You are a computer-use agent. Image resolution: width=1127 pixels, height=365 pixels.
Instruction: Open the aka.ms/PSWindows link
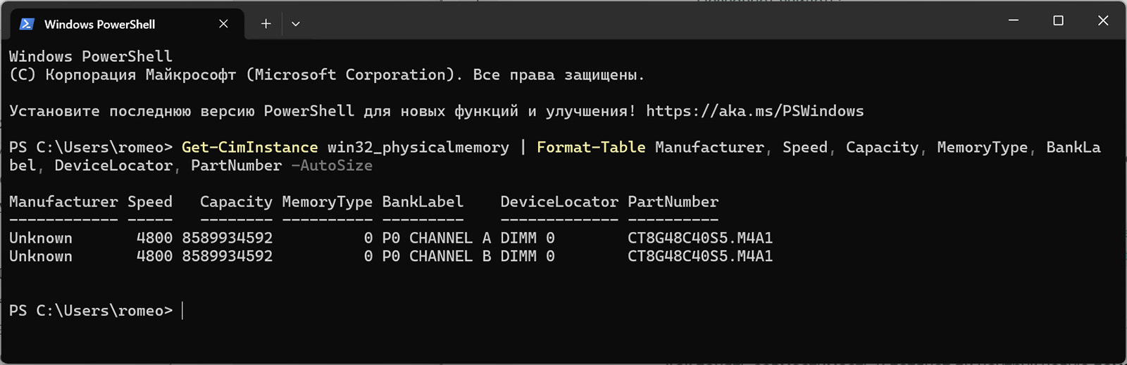(x=754, y=111)
